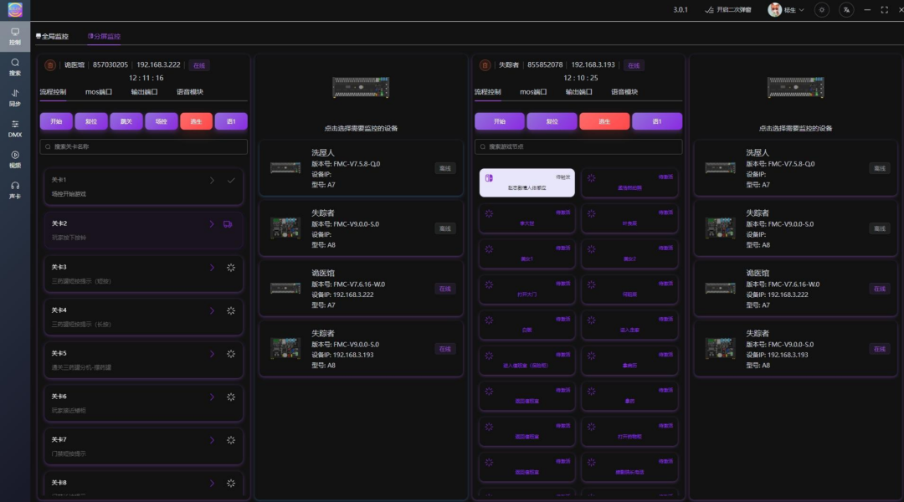Open the user account dropdown in title bar
The width and height of the screenshot is (904, 502).
coord(786,10)
